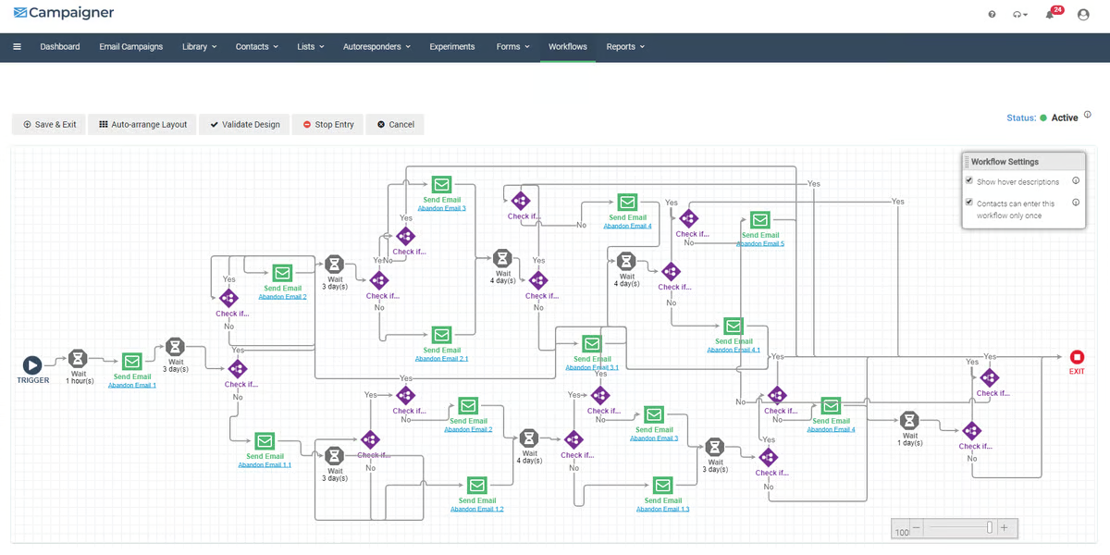Screen dimensions: 1110x555
Task: Click the info icon next to Active status
Action: coord(1088,116)
